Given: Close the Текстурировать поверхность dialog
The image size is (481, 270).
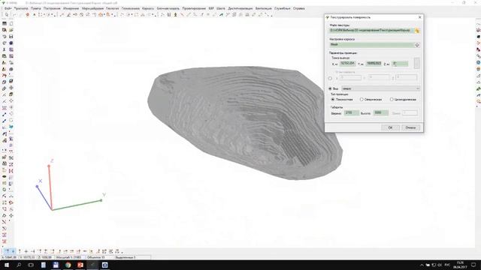Looking at the screenshot, I should click(x=419, y=17).
